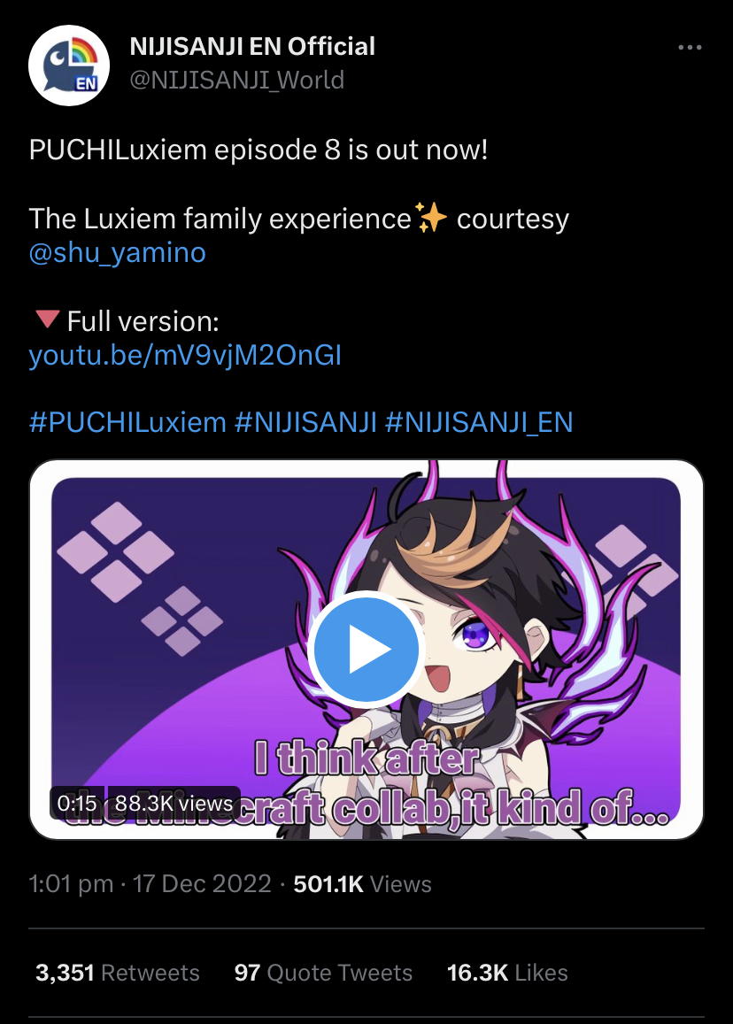This screenshot has width=733, height=1024.
Task: Open the three-dot more options menu
Action: coord(690,47)
